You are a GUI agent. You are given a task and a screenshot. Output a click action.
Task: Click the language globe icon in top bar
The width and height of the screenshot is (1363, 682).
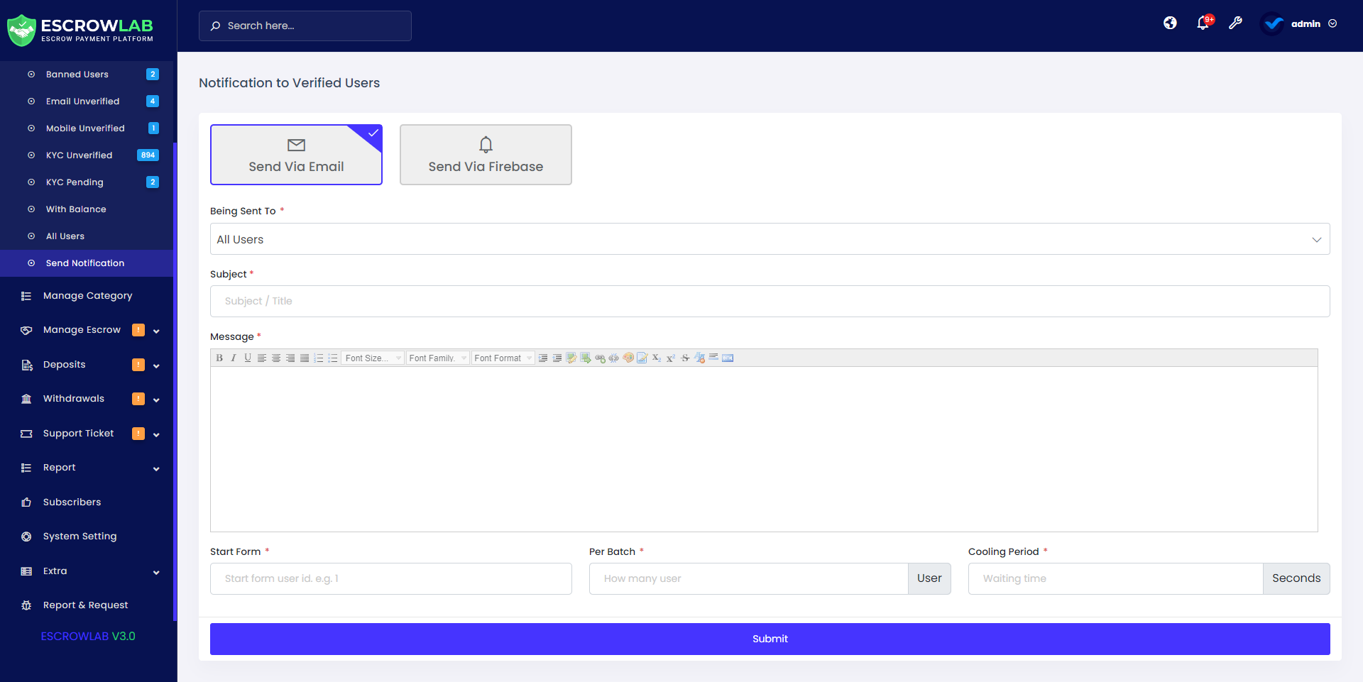(x=1170, y=23)
